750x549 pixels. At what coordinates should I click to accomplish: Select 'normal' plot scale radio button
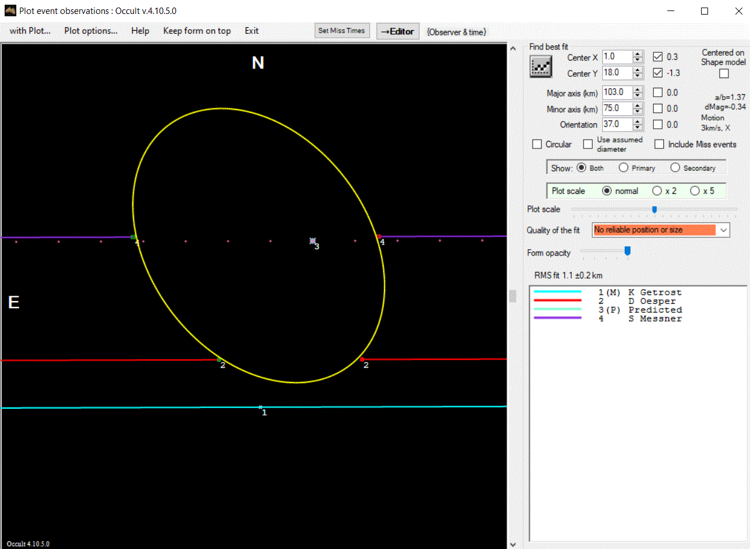pos(607,191)
